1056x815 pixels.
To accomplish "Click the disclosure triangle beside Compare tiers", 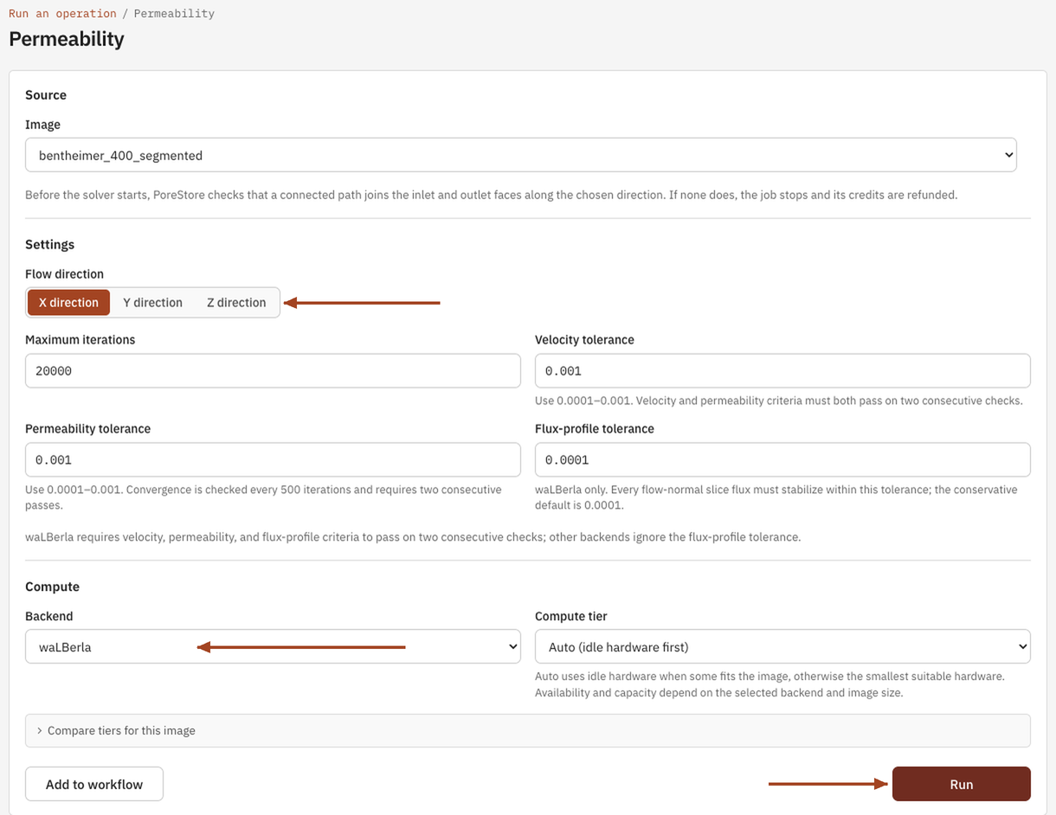I will (x=40, y=730).
